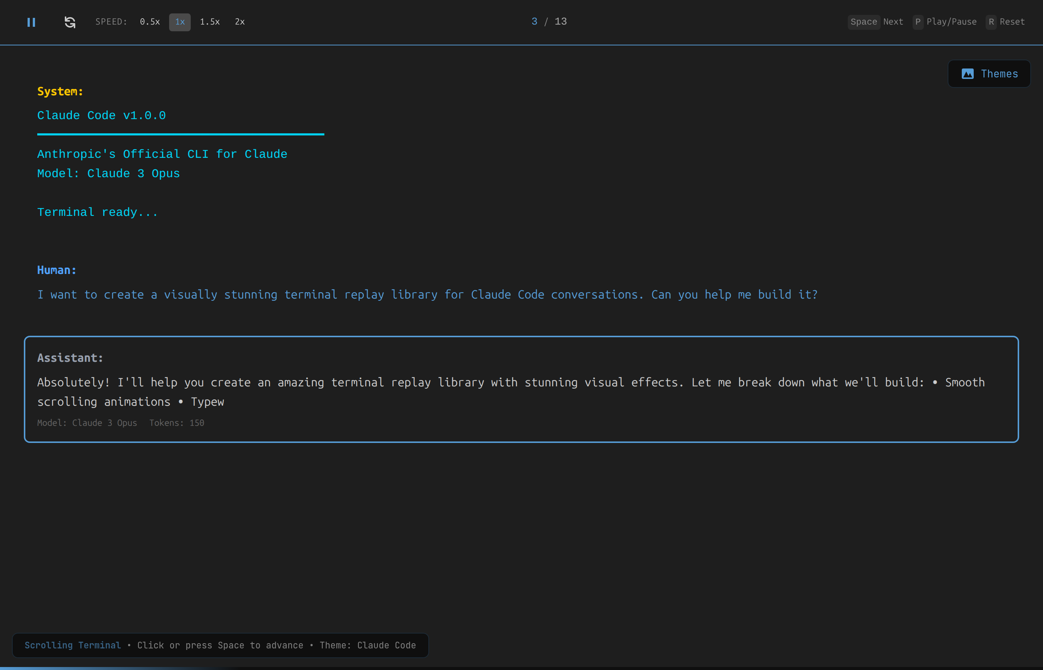The width and height of the screenshot is (1043, 670).
Task: Click the Theme: Claude Code status text
Action: pyautogui.click(x=368, y=645)
